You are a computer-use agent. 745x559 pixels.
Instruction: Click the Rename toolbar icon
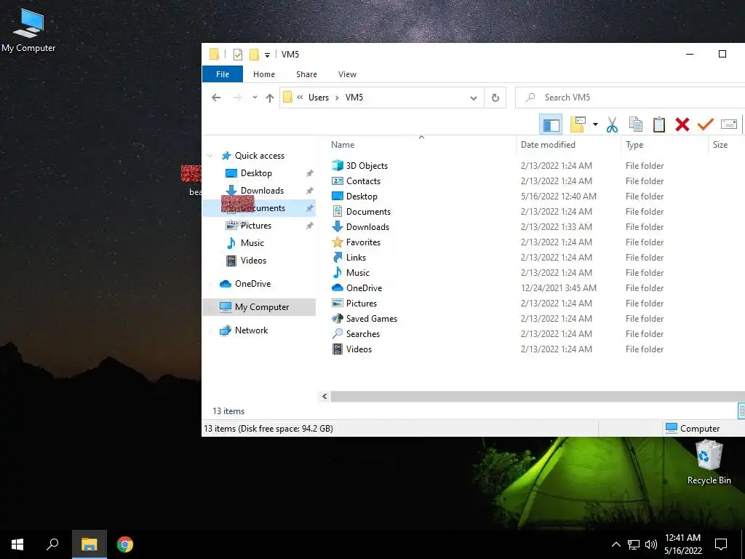(x=728, y=124)
